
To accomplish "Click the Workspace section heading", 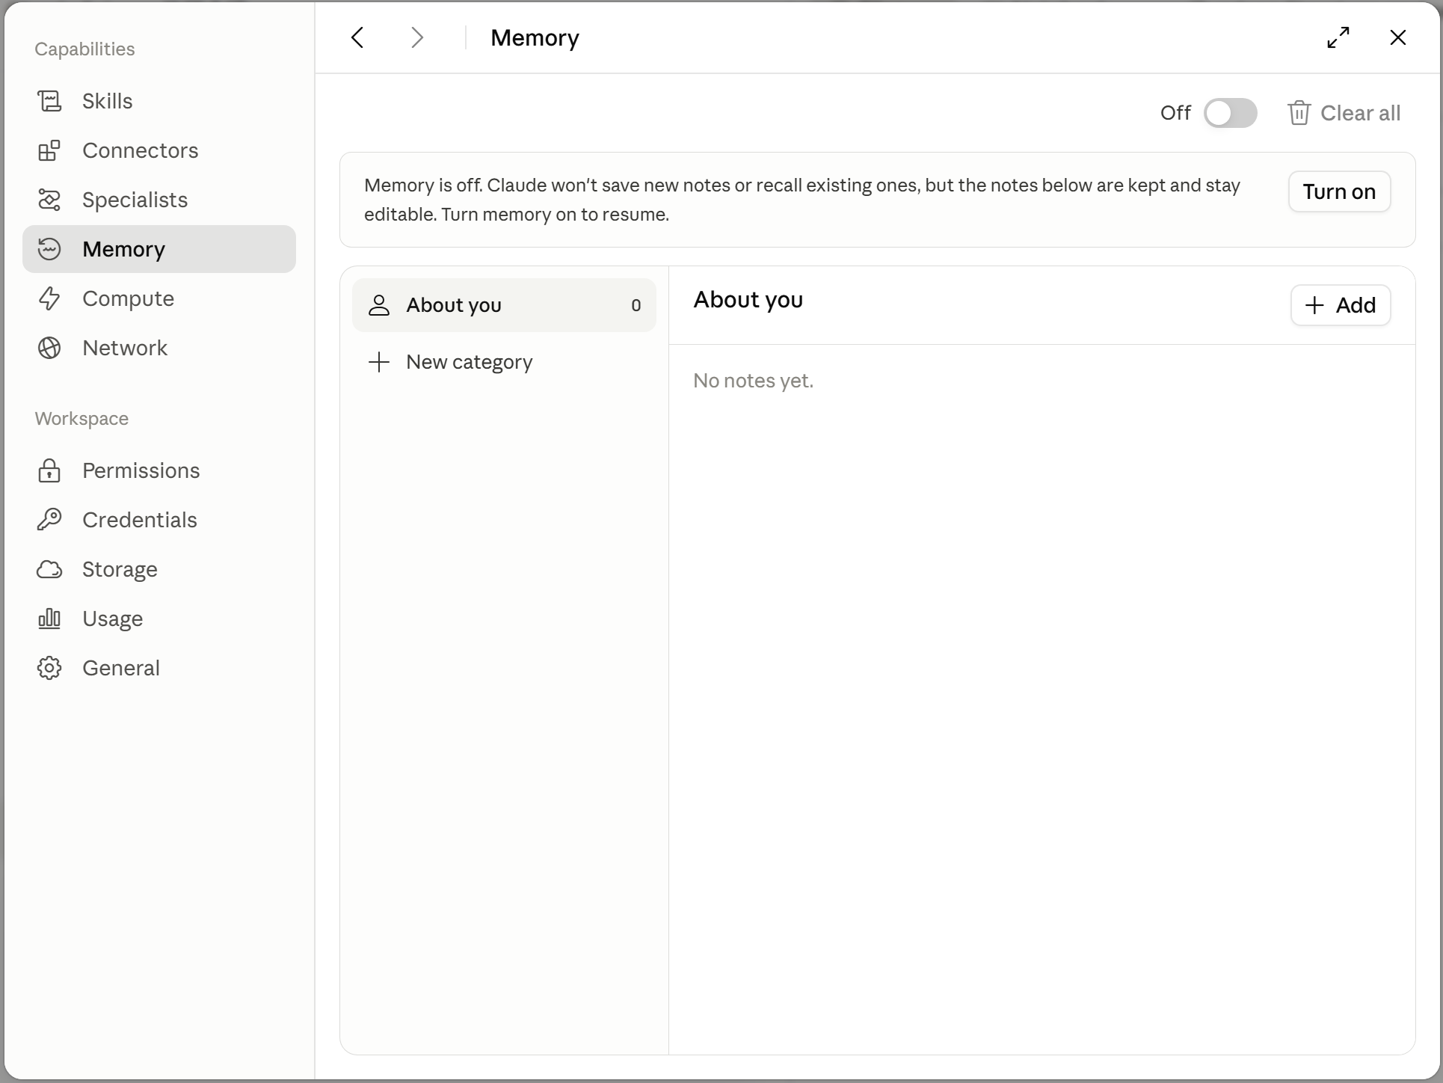I will click(81, 419).
